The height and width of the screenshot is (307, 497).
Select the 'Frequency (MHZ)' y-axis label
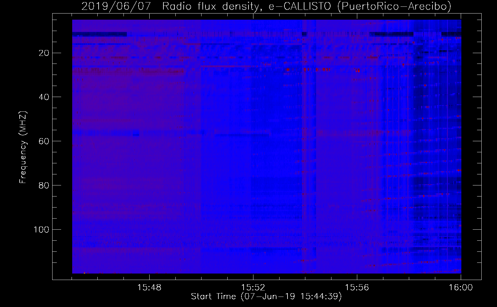[x=23, y=147]
